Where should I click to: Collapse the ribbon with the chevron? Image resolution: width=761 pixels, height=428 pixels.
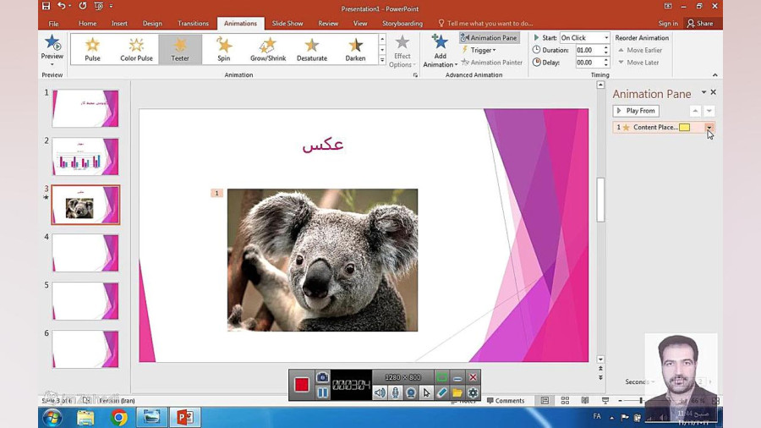point(714,74)
